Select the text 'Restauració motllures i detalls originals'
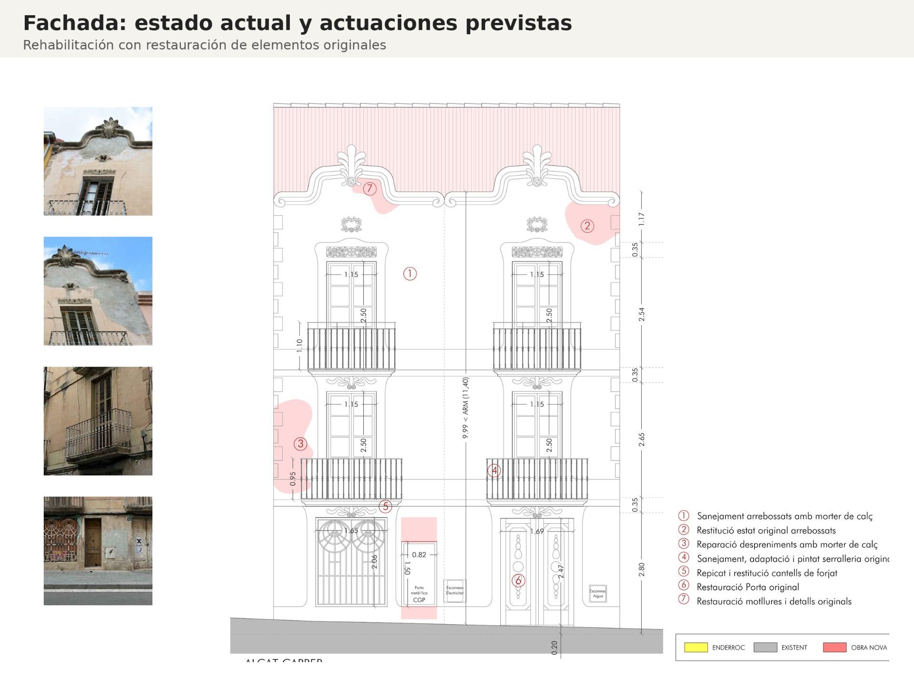Image resolution: width=914 pixels, height=685 pixels. pyautogui.click(x=774, y=601)
